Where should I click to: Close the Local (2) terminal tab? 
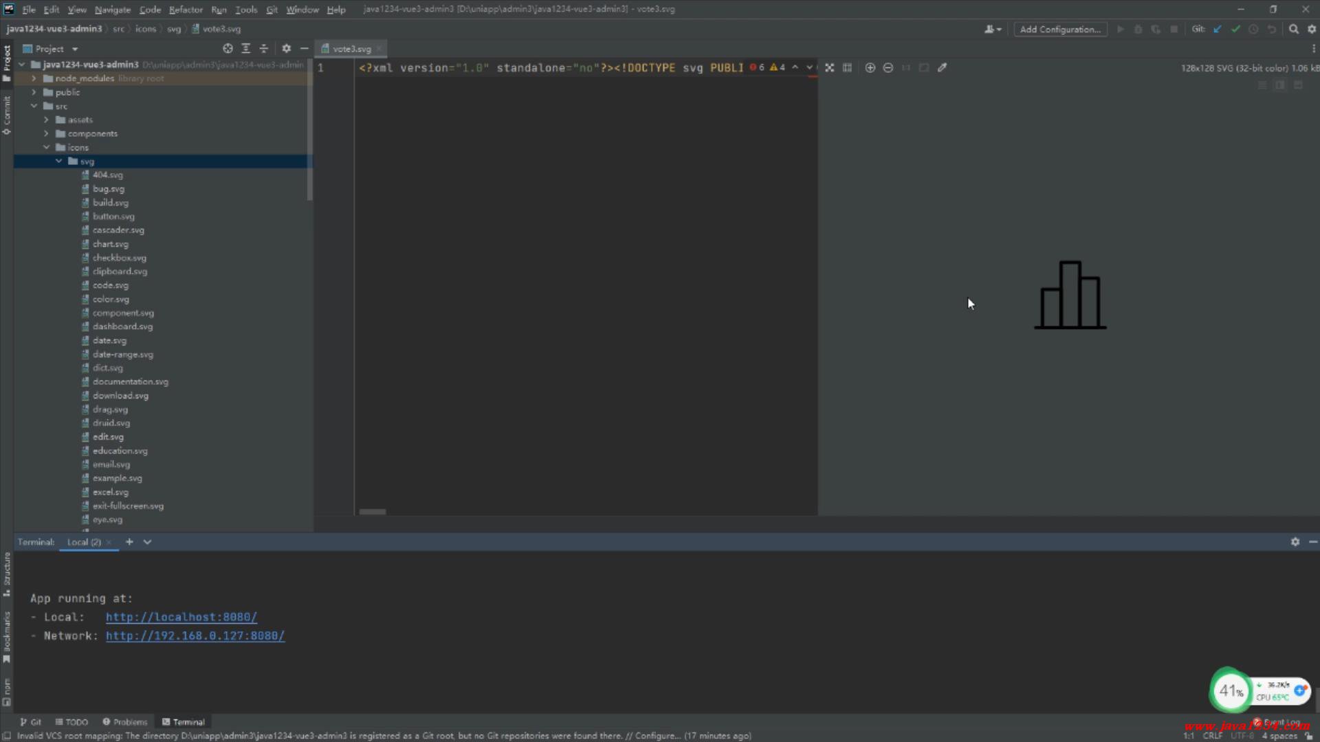pos(109,542)
